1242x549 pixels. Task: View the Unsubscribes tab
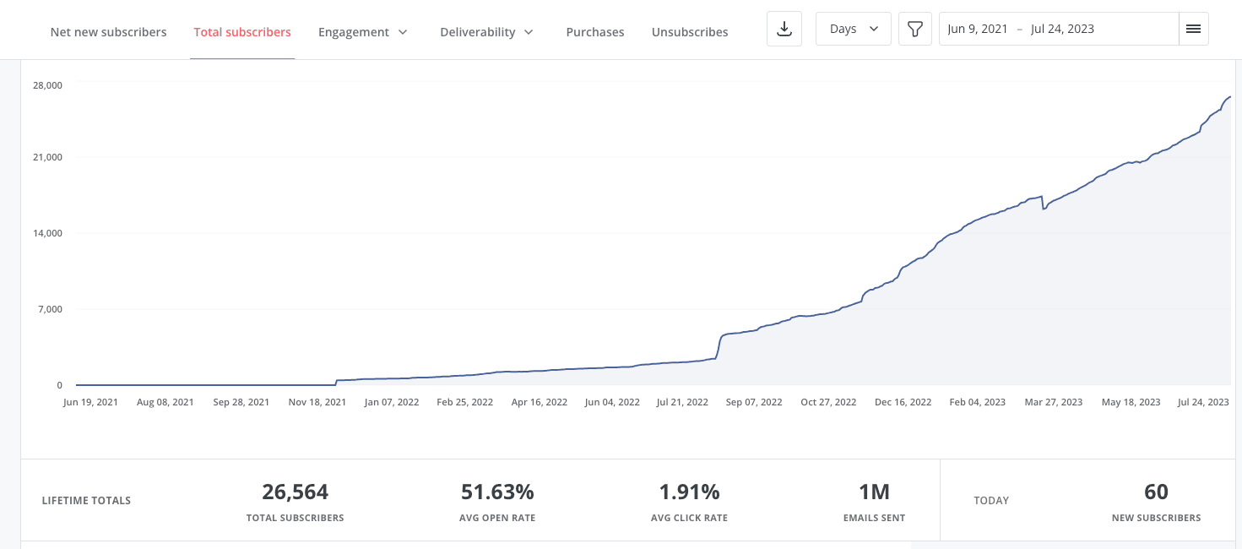(x=690, y=32)
